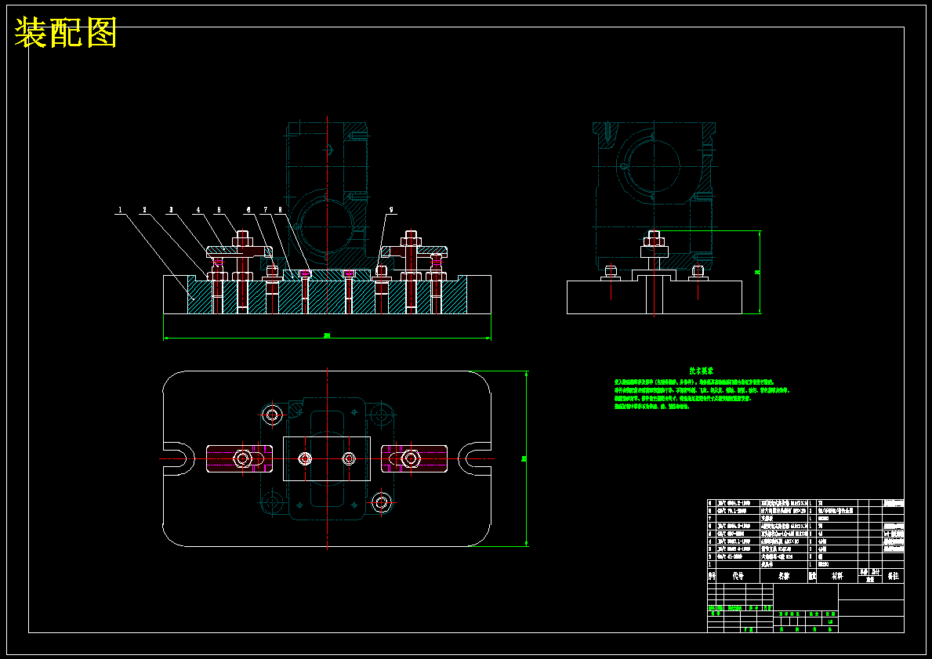The image size is (932, 659).
Task: Click the left U-slot of the base plate
Action: tap(179, 458)
